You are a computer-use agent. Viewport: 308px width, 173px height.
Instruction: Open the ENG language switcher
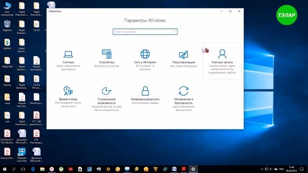coord(281,169)
